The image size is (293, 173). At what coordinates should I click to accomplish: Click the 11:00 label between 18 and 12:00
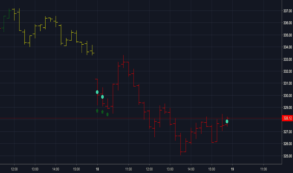click(129, 169)
